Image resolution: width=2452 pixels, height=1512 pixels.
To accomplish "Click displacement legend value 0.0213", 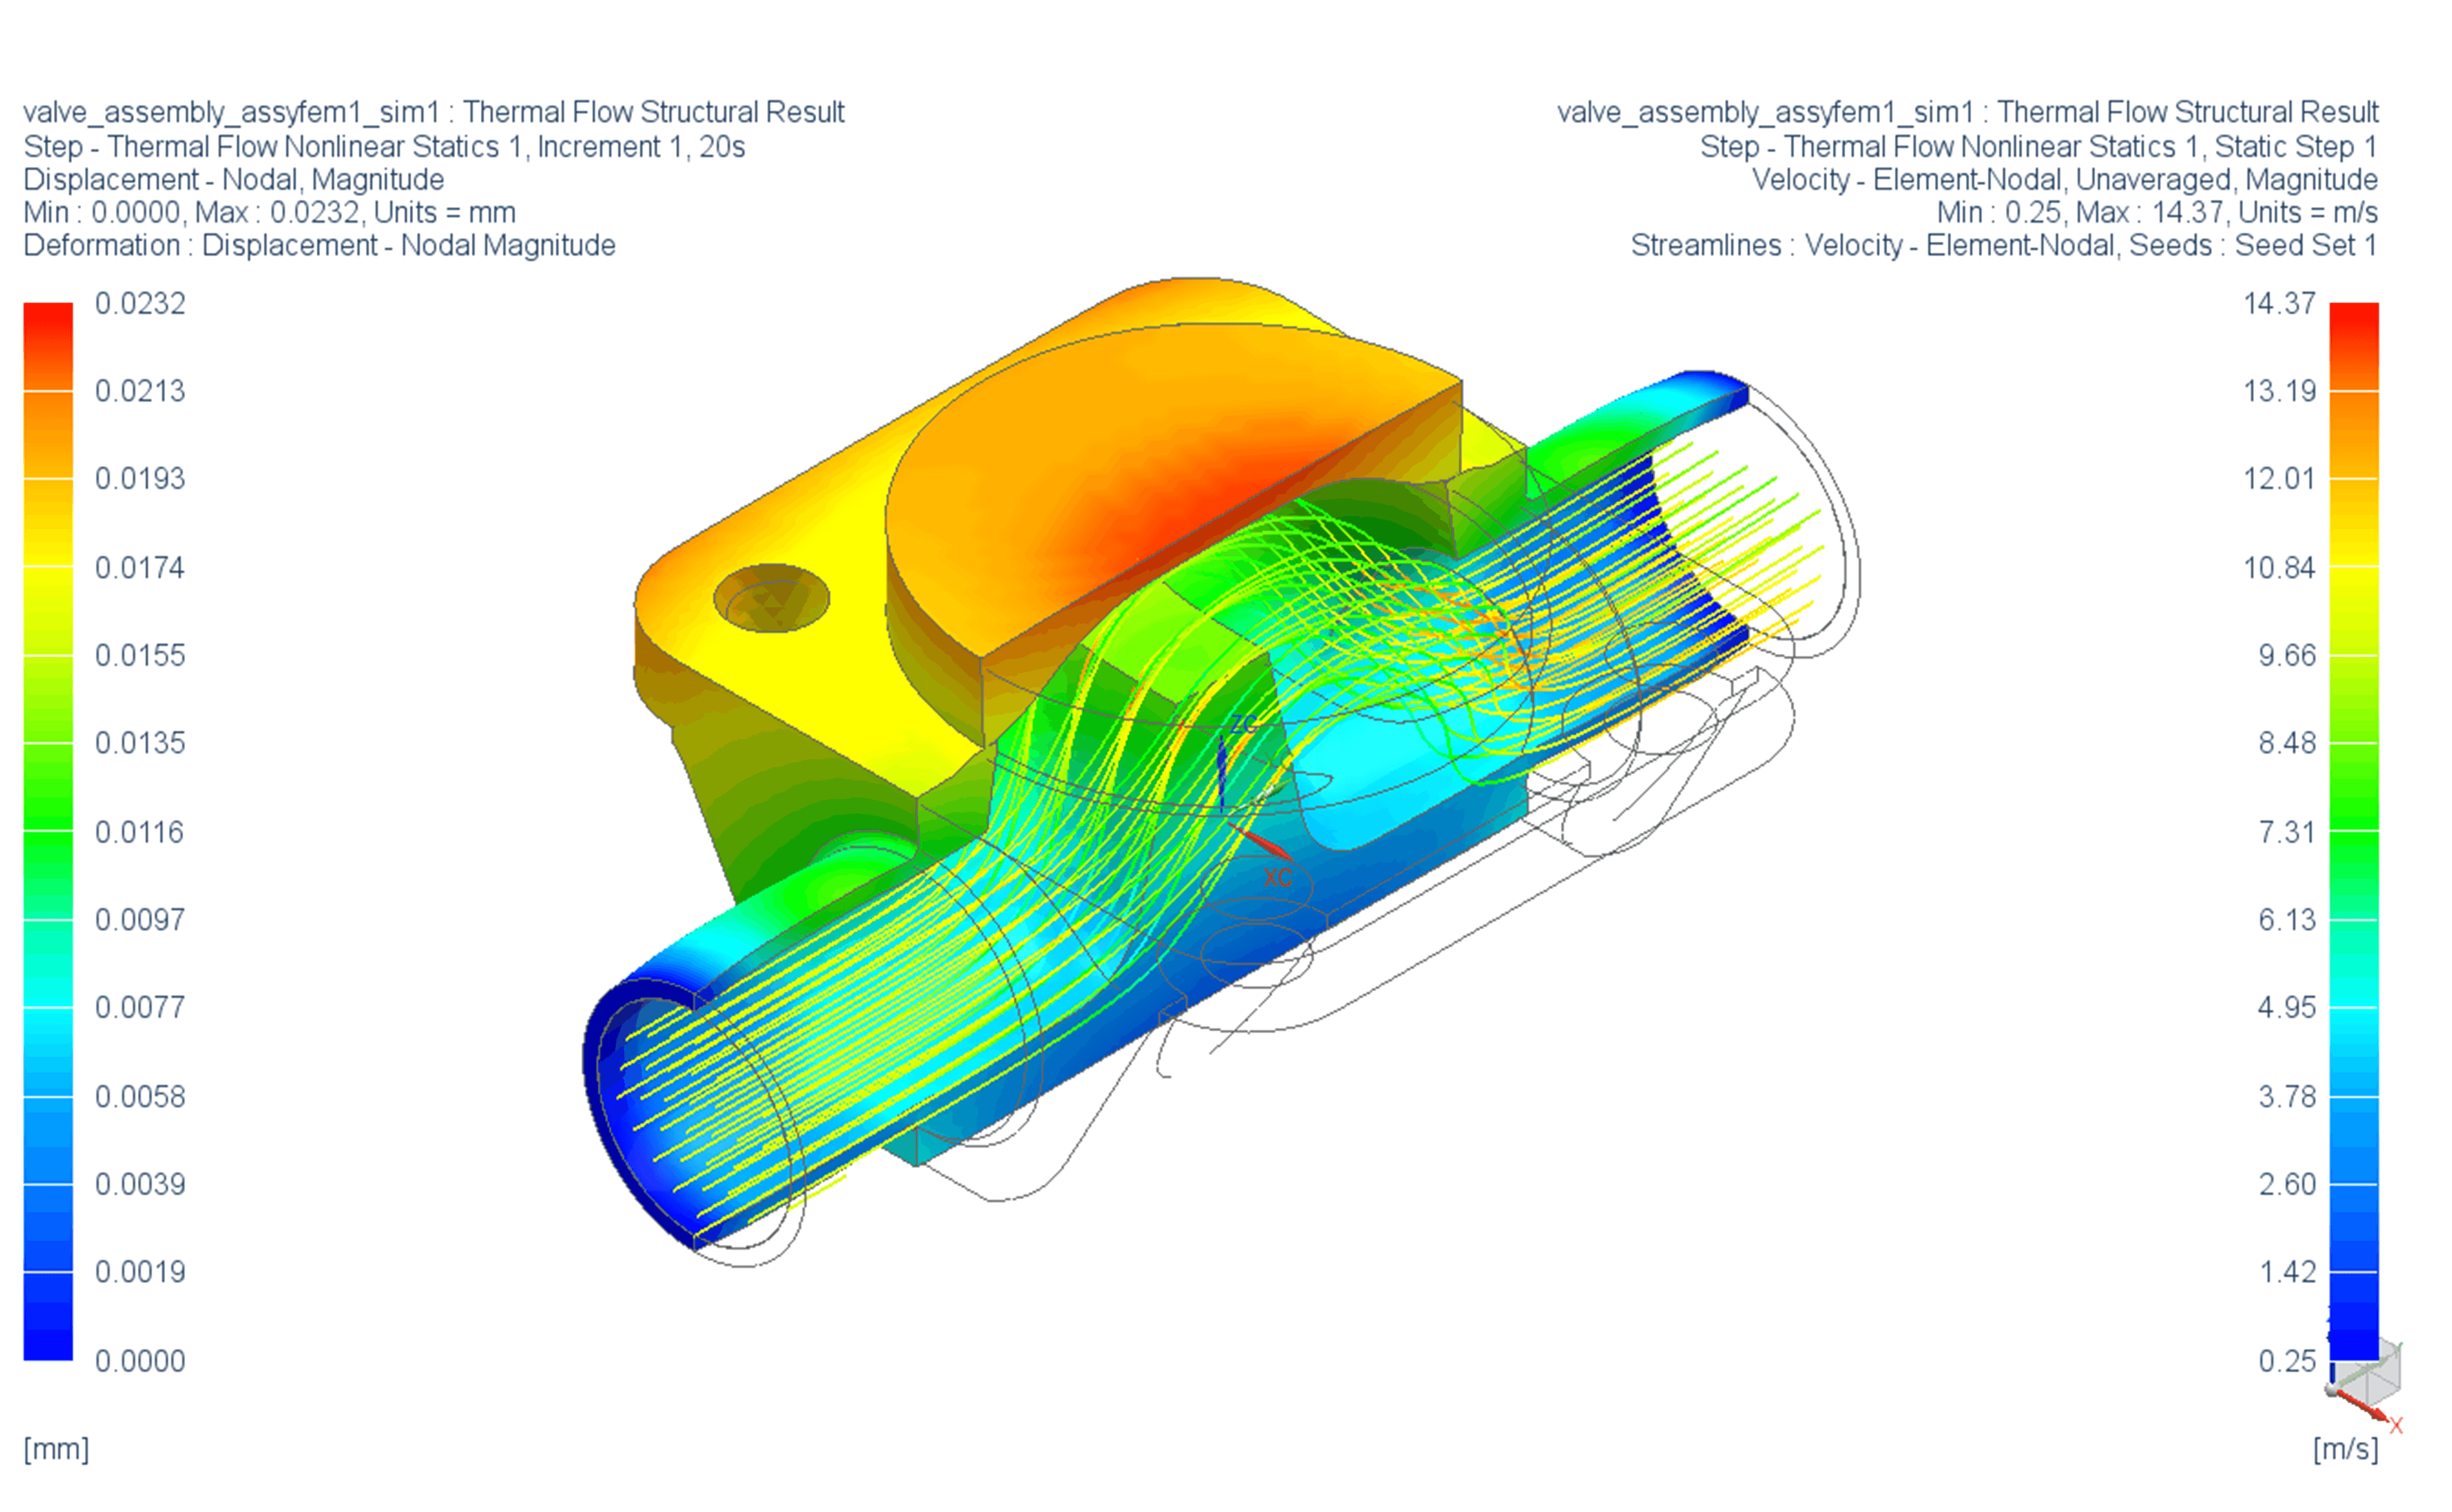I will click(x=140, y=391).
